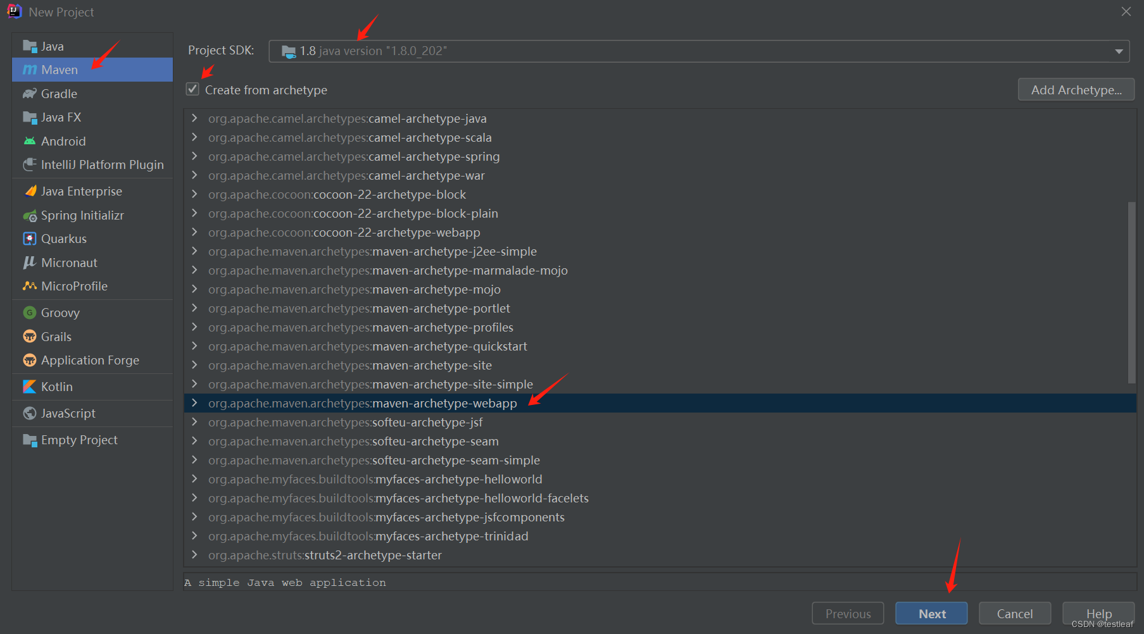Expand the maven-archetype-webapp node
The width and height of the screenshot is (1144, 634).
(194, 403)
